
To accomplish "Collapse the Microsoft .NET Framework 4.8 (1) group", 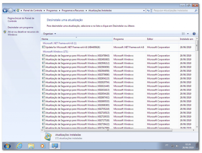I will (x=59, y=43).
